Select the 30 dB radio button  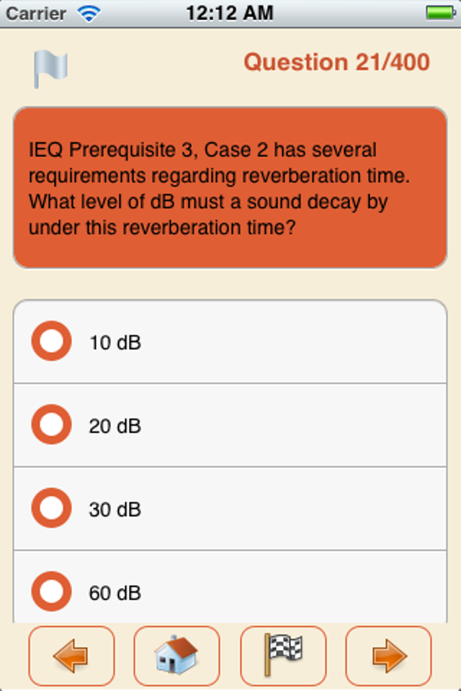click(x=51, y=508)
